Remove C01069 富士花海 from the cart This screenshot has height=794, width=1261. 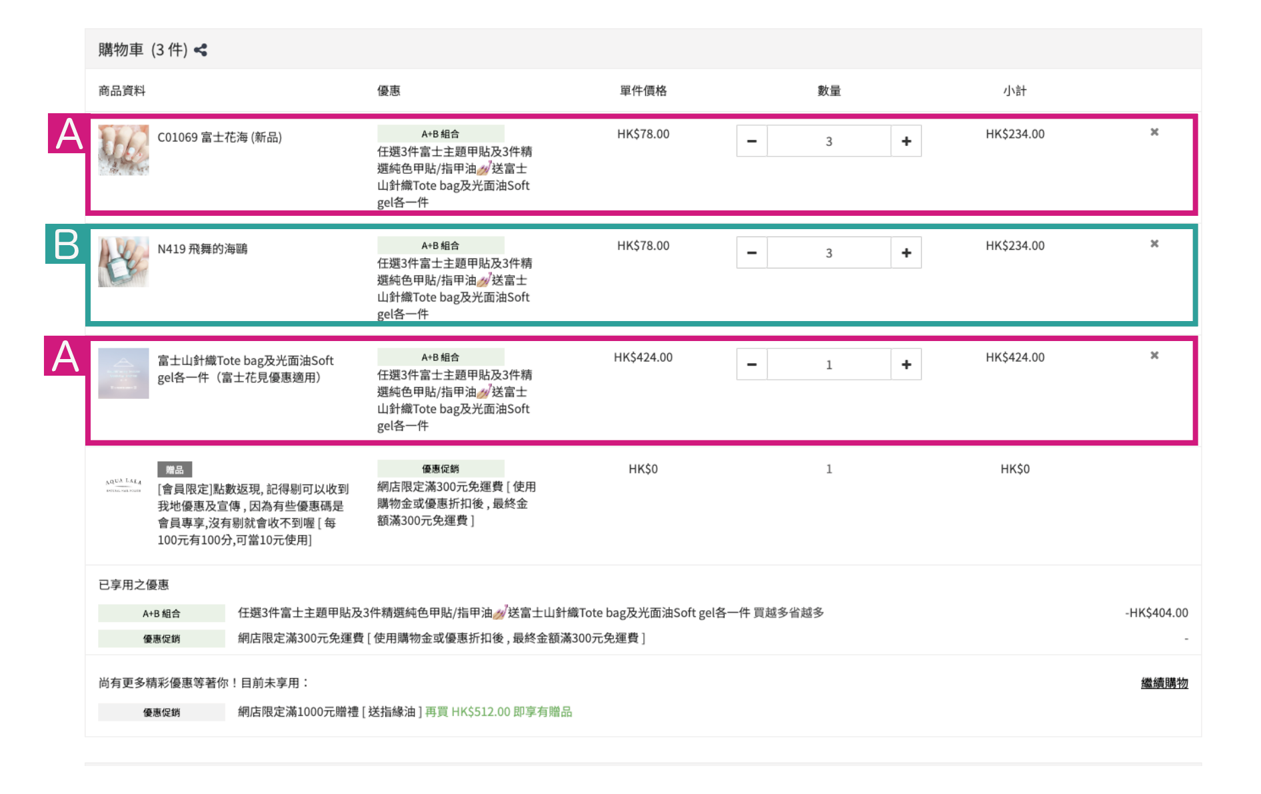tap(1154, 133)
